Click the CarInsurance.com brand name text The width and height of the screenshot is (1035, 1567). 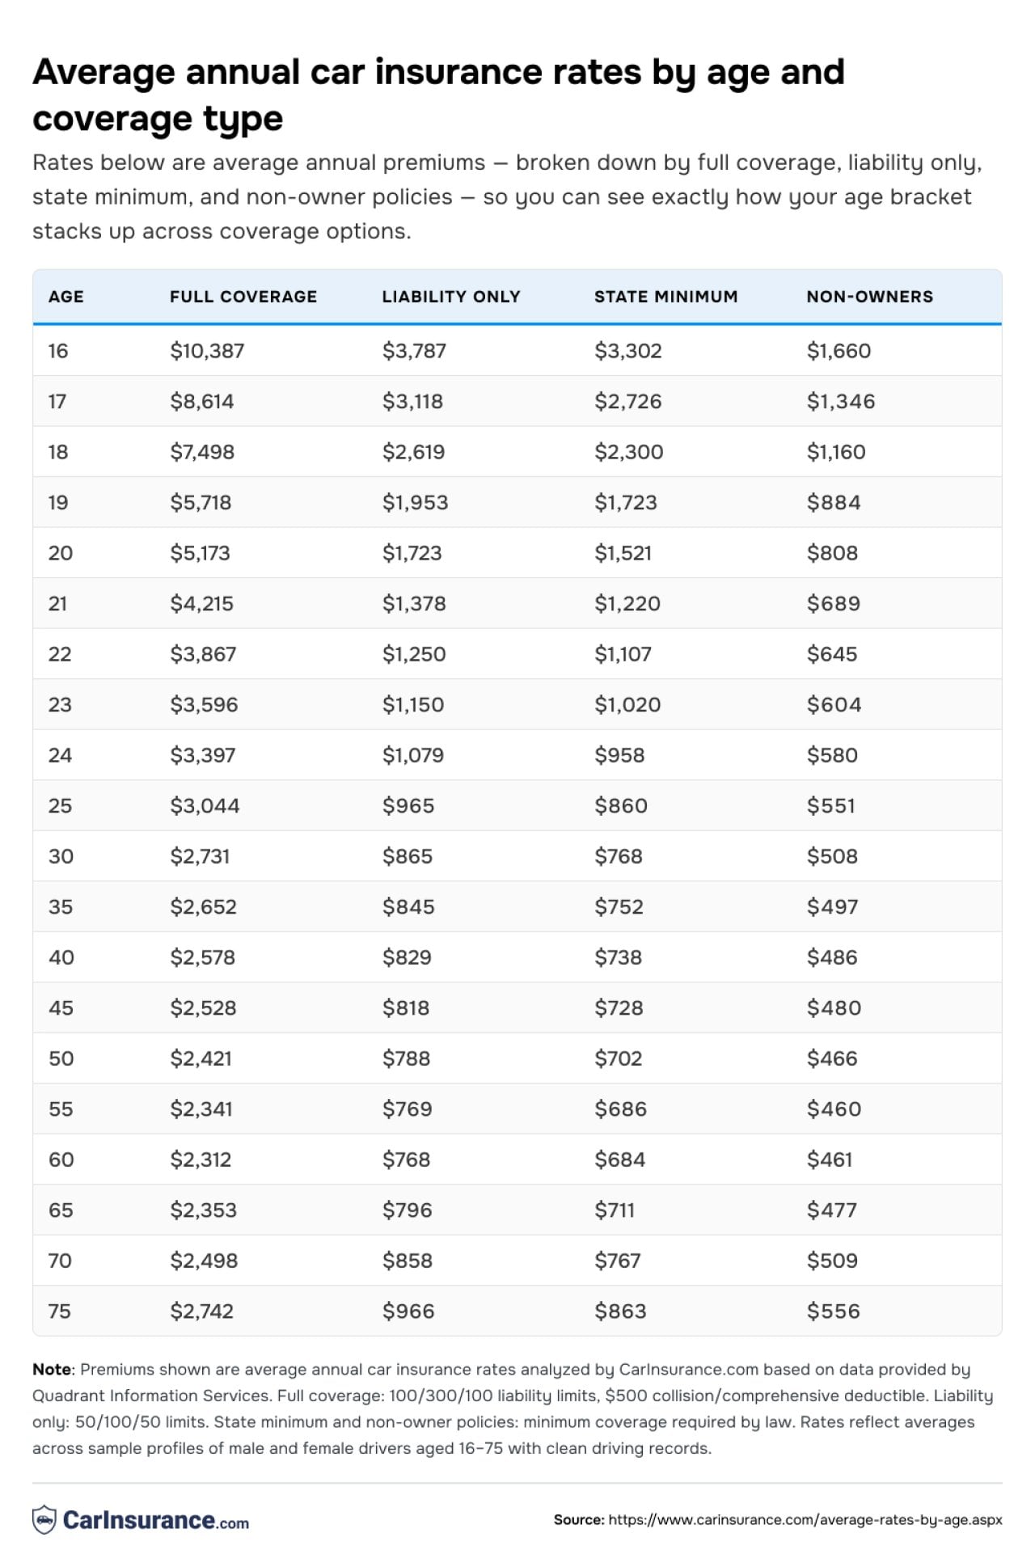pos(156,1520)
